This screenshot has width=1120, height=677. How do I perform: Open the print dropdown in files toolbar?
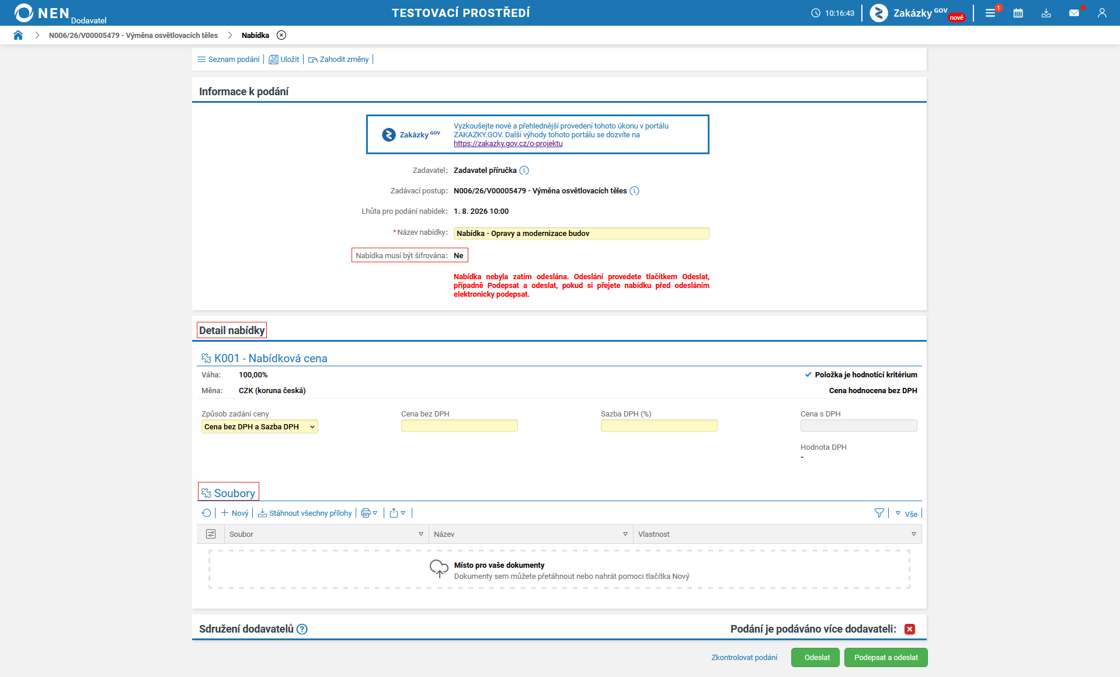point(369,513)
